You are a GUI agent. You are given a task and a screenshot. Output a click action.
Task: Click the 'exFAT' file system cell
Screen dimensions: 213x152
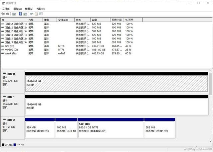point(62,53)
